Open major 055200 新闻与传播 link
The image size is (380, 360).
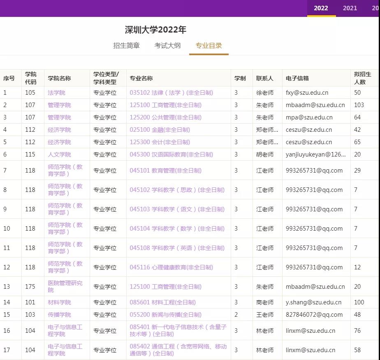[165, 315]
